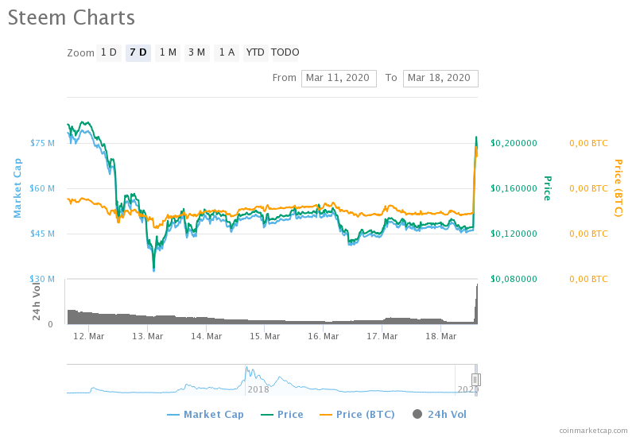Click the $75 M market cap label

(x=42, y=143)
